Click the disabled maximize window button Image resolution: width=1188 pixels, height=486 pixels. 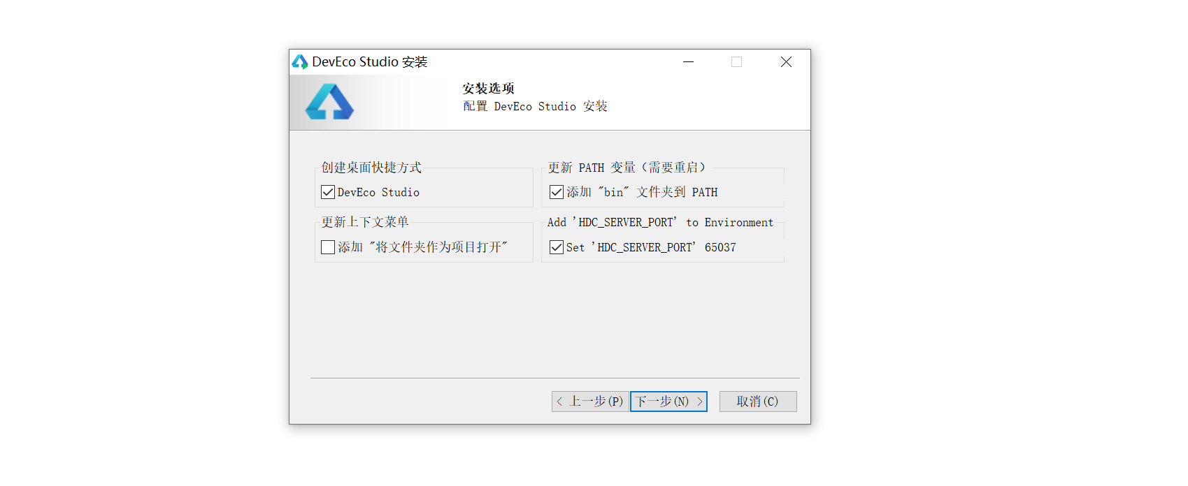(x=736, y=62)
